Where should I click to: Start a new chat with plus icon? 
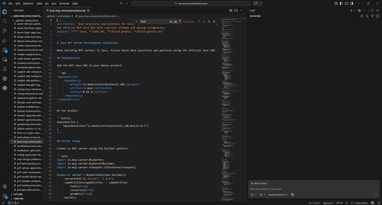(351, 10)
